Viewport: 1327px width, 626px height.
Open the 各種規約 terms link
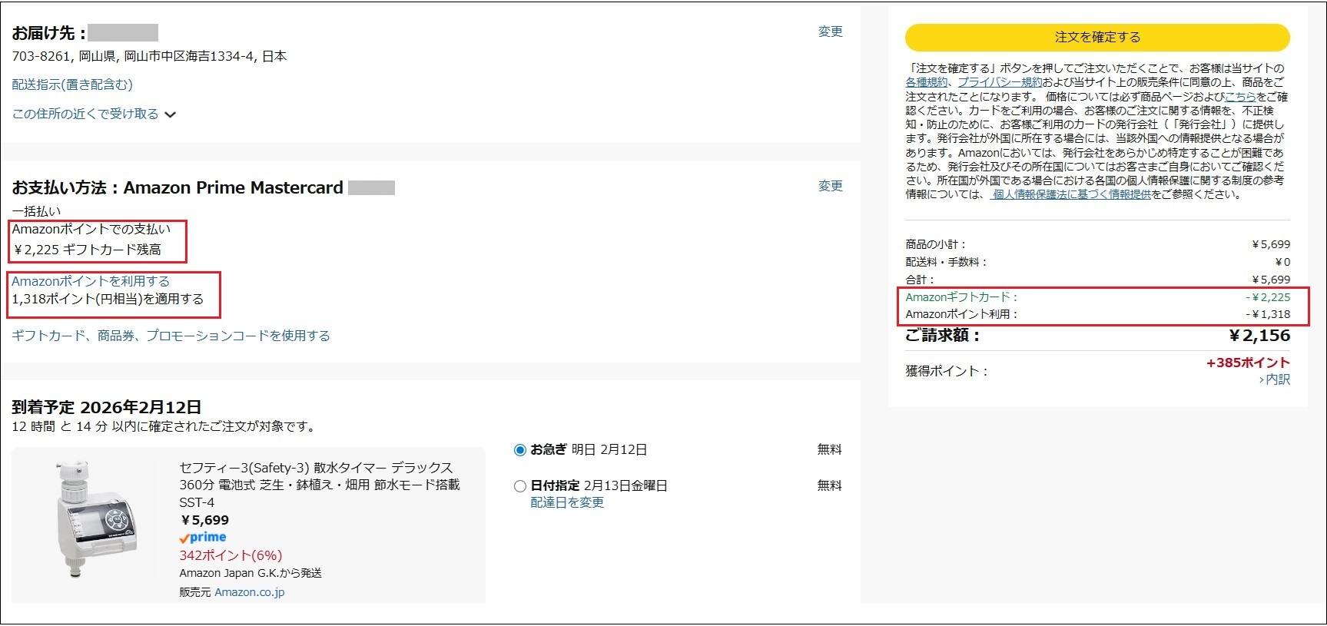click(926, 82)
